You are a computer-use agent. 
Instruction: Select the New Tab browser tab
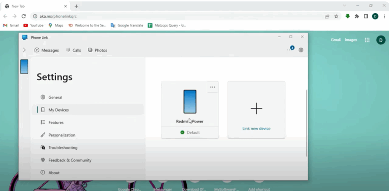(36, 6)
